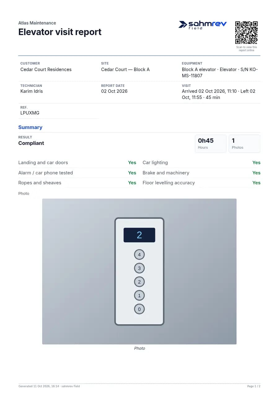
Task: Click the Yes value for Landing and car doors
Action: pos(132,163)
